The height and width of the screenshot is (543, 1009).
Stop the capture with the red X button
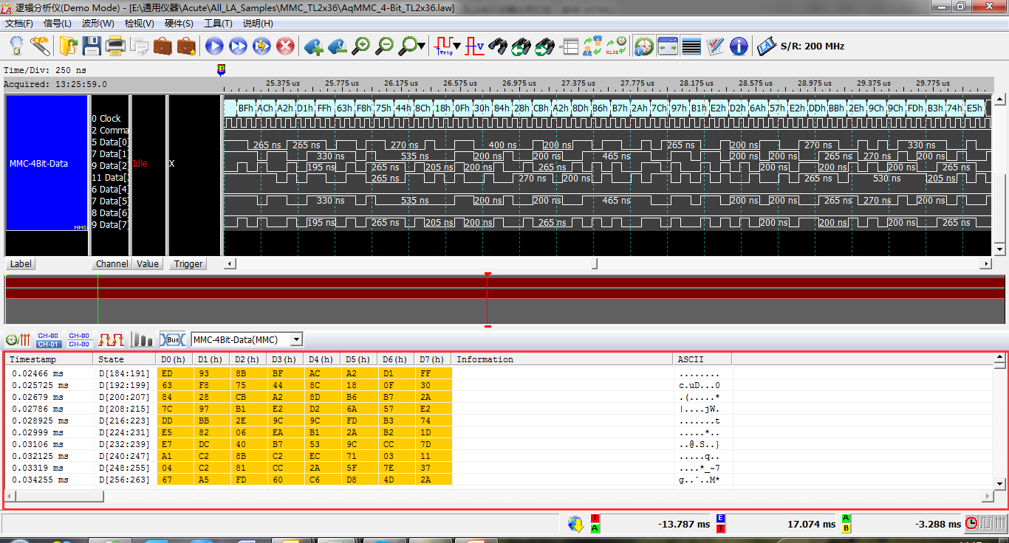point(285,46)
